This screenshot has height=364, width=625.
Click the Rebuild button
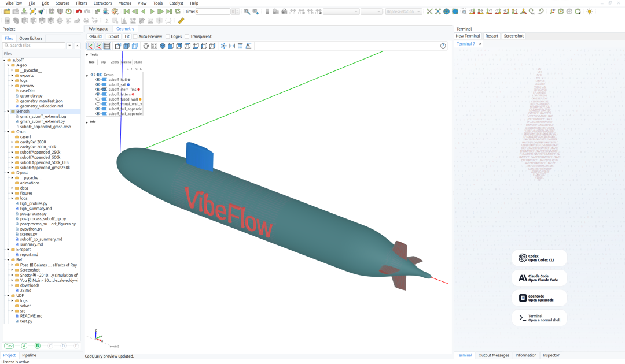click(95, 36)
